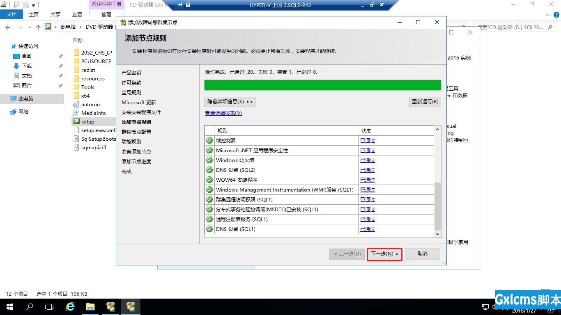Open 已通过 link for Windows 防火墙

tap(368, 160)
